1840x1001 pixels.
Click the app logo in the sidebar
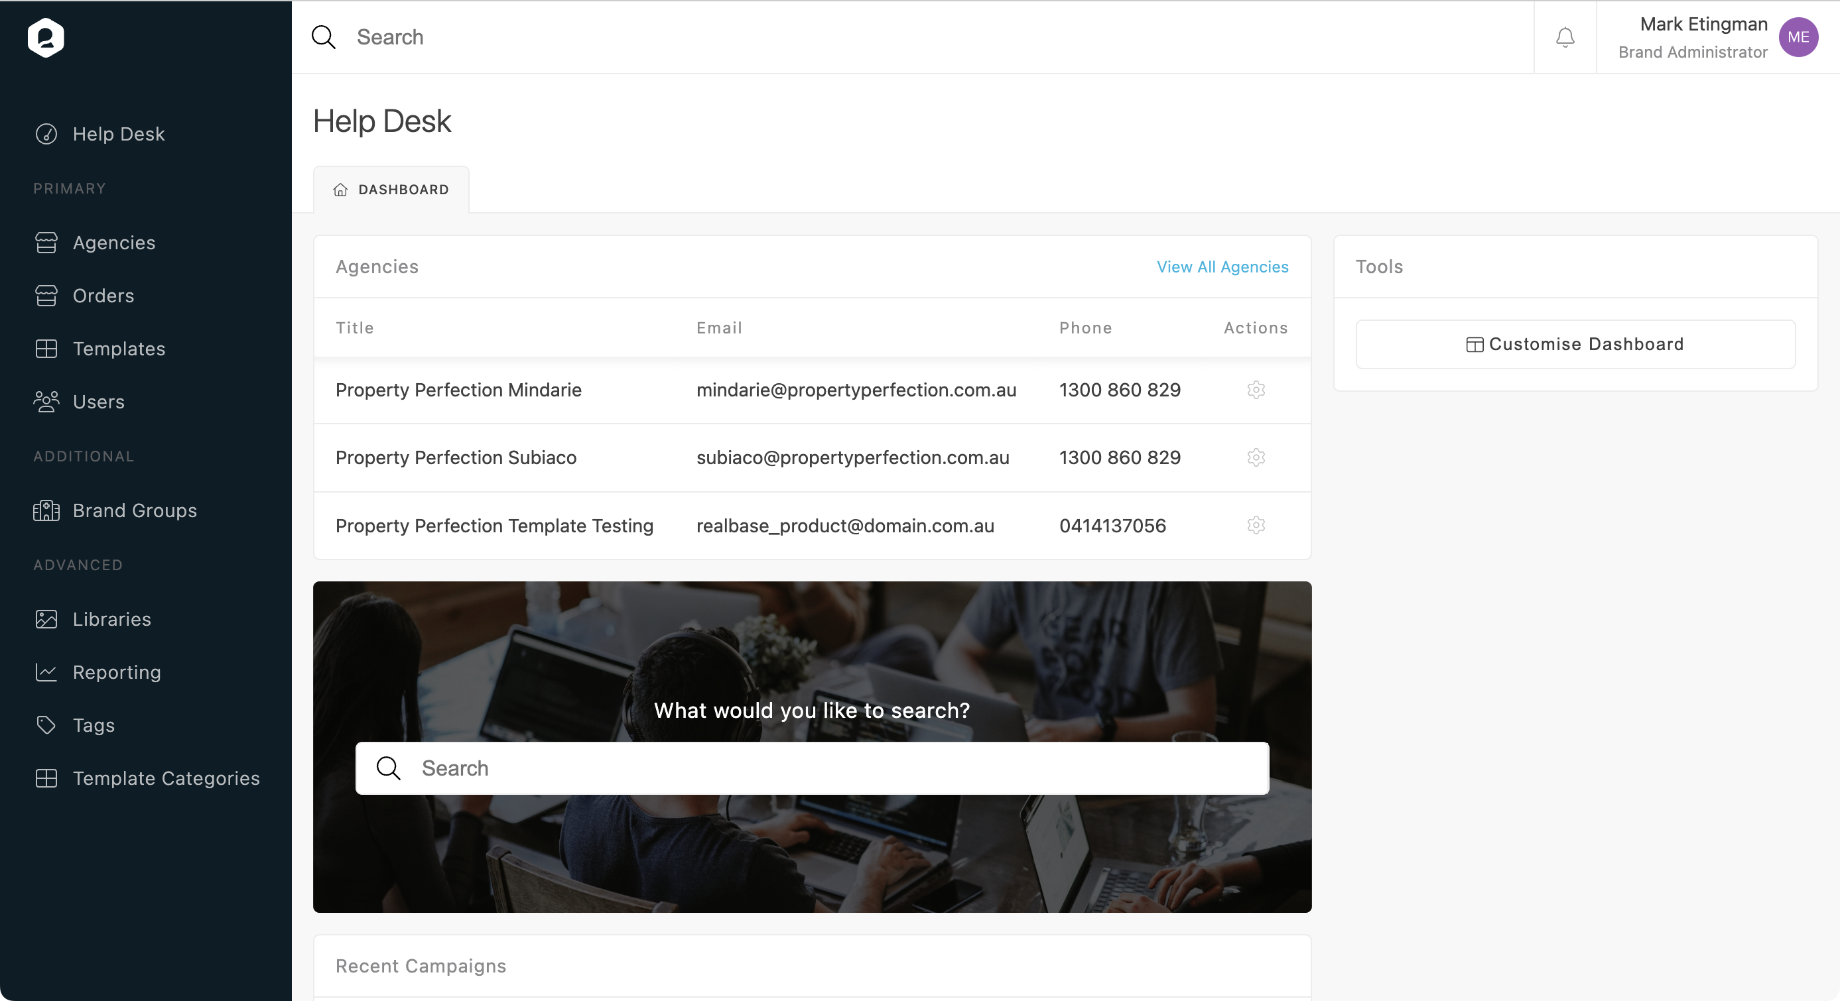click(46, 37)
